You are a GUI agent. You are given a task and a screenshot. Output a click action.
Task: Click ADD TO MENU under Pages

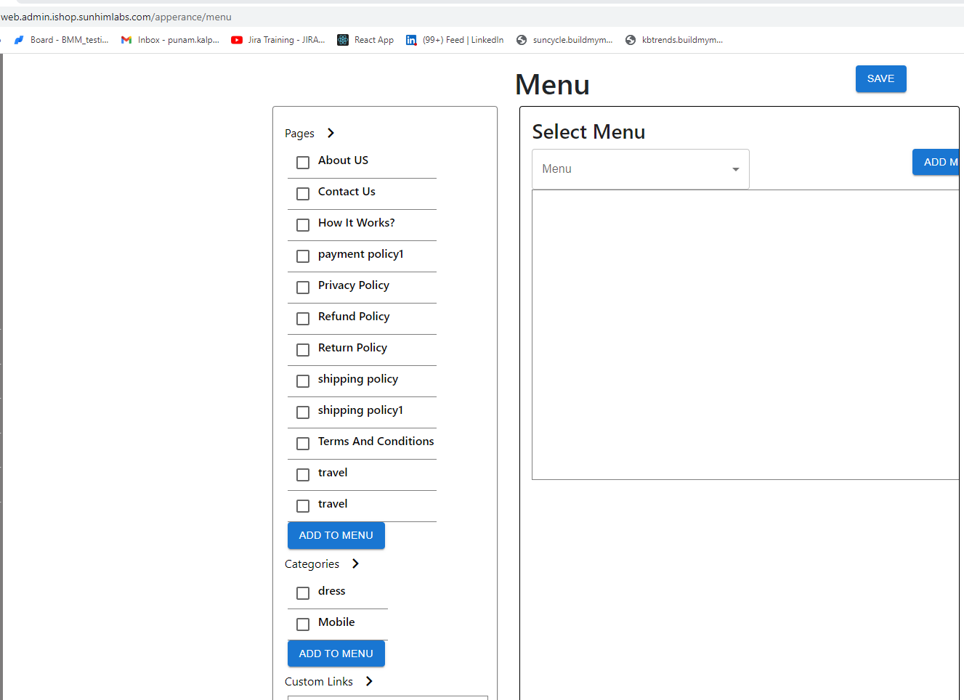point(336,535)
